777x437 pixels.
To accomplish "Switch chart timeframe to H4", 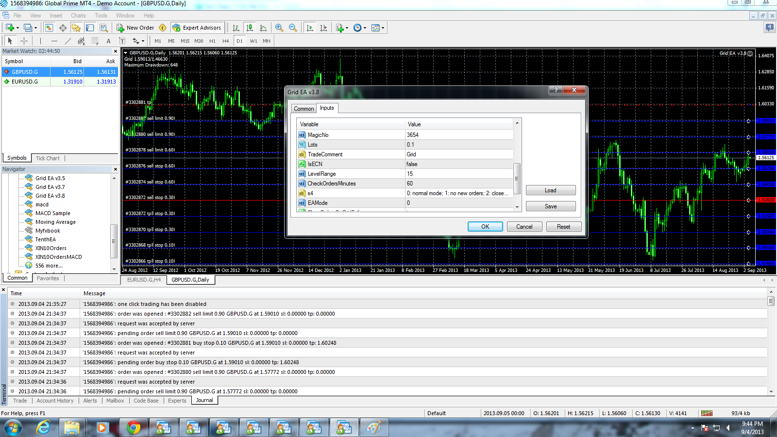I will [x=226, y=41].
